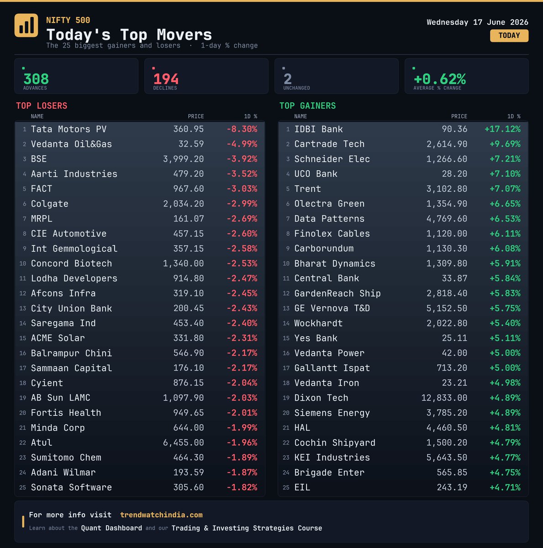Click Int Gemmological name
This screenshot has height=548, width=543.
(74, 248)
